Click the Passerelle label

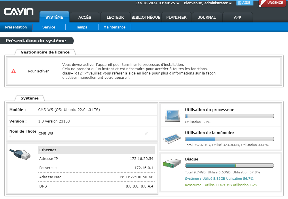[48, 168]
